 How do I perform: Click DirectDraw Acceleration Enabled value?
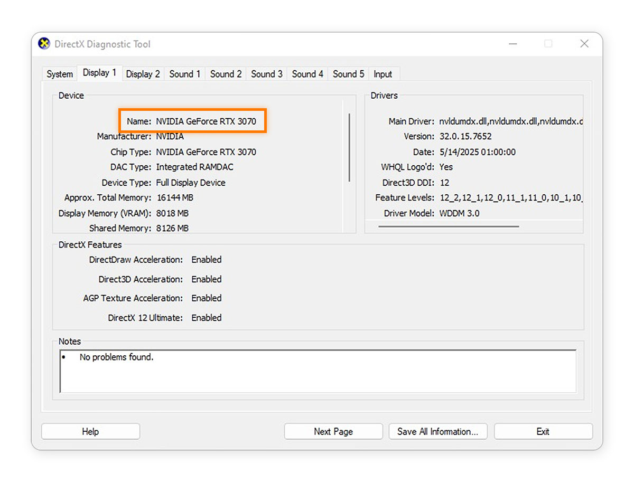pos(207,260)
